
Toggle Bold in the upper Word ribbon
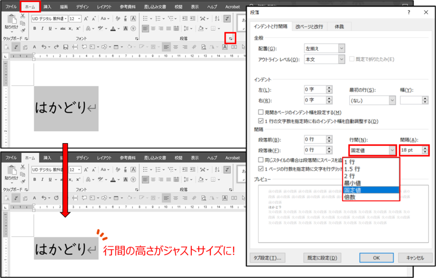click(35, 28)
